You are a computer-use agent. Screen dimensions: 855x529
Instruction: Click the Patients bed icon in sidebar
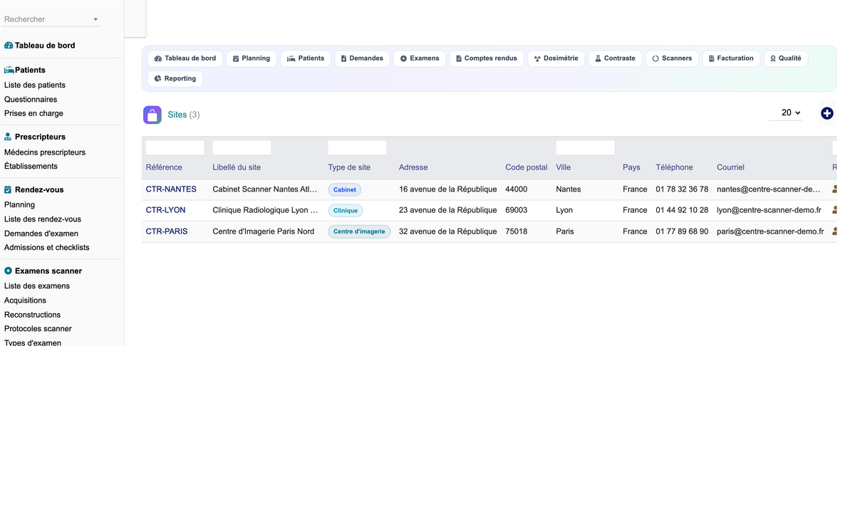(x=9, y=70)
